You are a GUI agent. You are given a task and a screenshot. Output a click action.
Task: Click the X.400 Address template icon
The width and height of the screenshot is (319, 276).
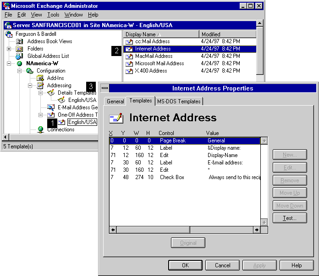129,71
